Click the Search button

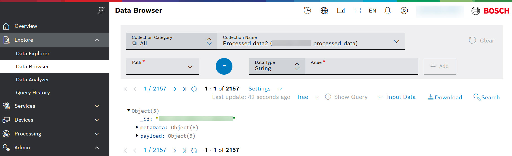click(x=487, y=97)
